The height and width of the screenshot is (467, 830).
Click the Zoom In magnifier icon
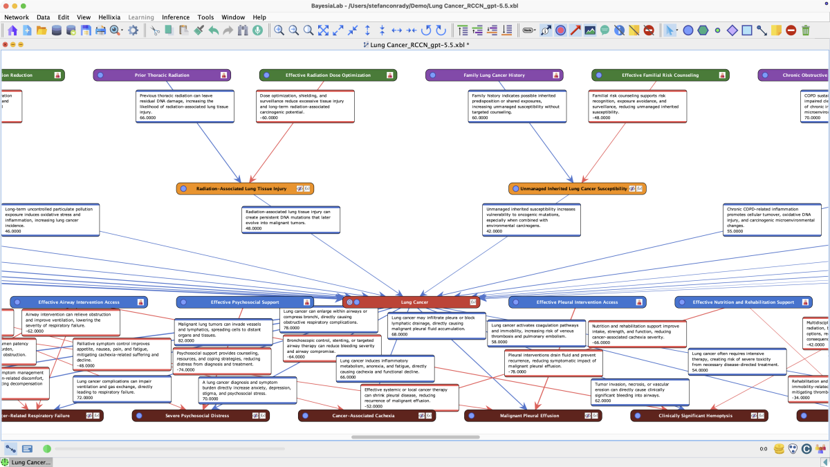coord(279,30)
